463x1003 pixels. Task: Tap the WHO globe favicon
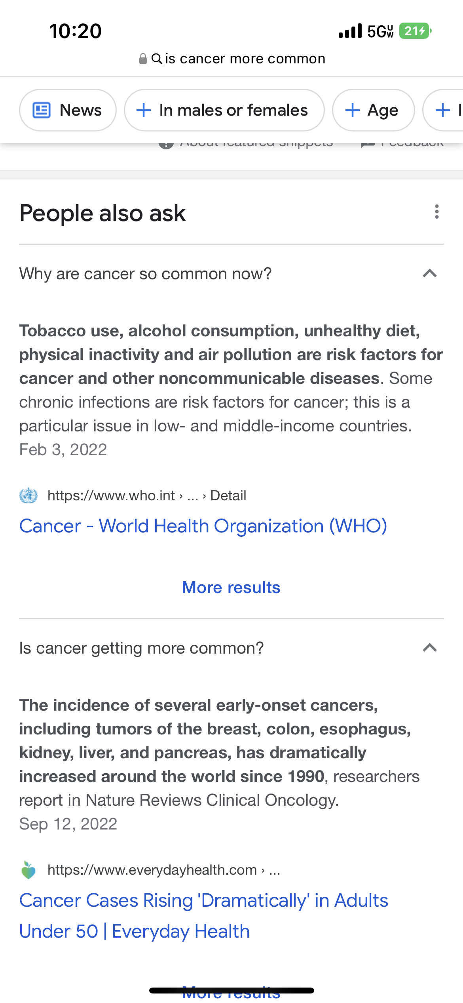click(x=28, y=496)
